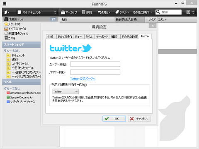The height and width of the screenshot is (149, 199).
Task: Click the ラベル section header in sidebar
Action: pos(22,82)
